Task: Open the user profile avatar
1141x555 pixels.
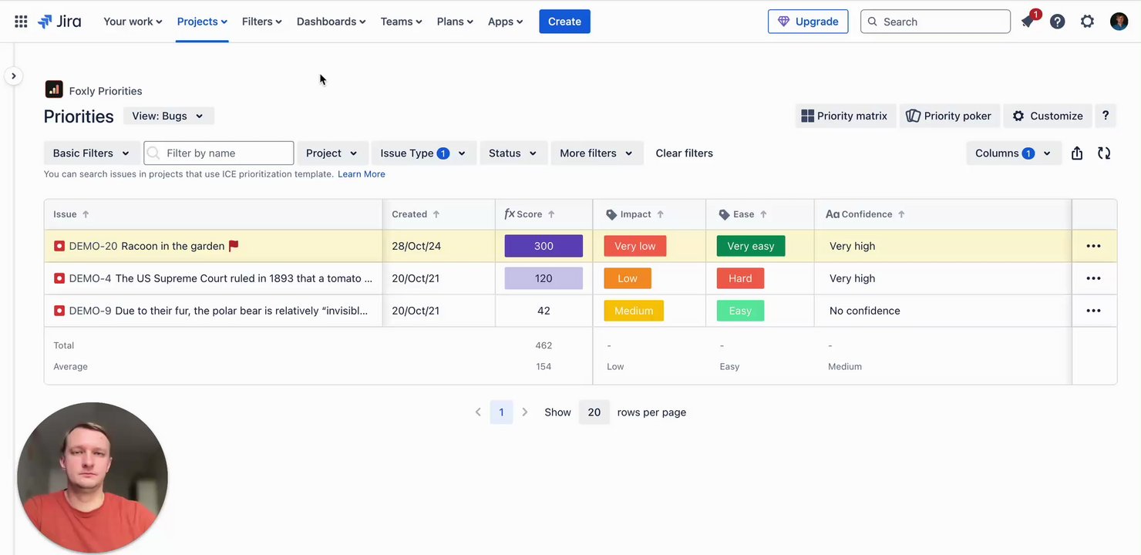Action: [1119, 22]
